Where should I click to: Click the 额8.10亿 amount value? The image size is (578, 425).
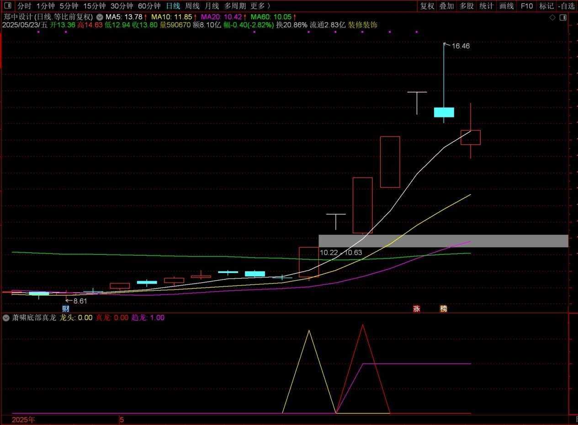(x=207, y=25)
